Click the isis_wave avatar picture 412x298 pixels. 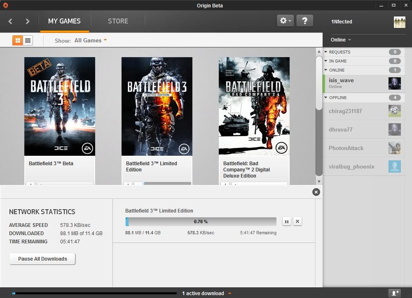point(395,83)
